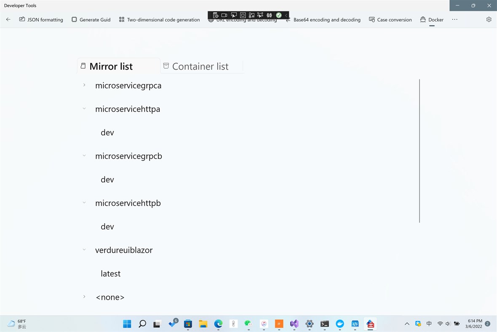The width and height of the screenshot is (497, 332).
Task: Open Developer Tools toolbox taskbar icon
Action: [370, 324]
